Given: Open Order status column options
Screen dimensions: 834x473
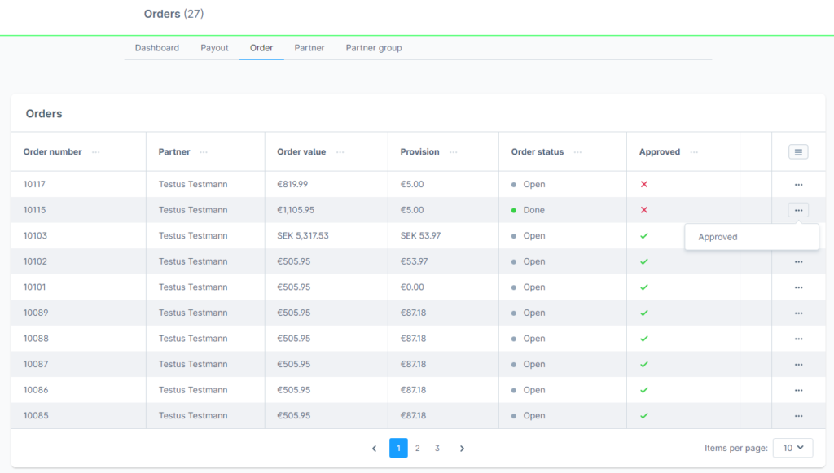Looking at the screenshot, I should (578, 152).
